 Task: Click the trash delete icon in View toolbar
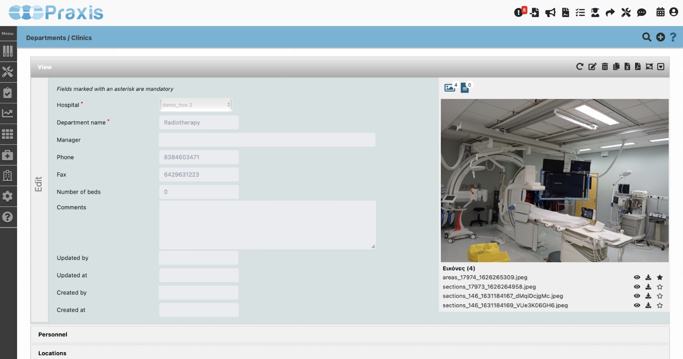click(605, 67)
